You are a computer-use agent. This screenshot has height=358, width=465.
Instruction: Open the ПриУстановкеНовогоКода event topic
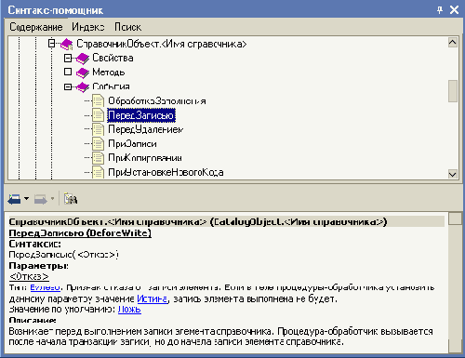pyautogui.click(x=166, y=172)
